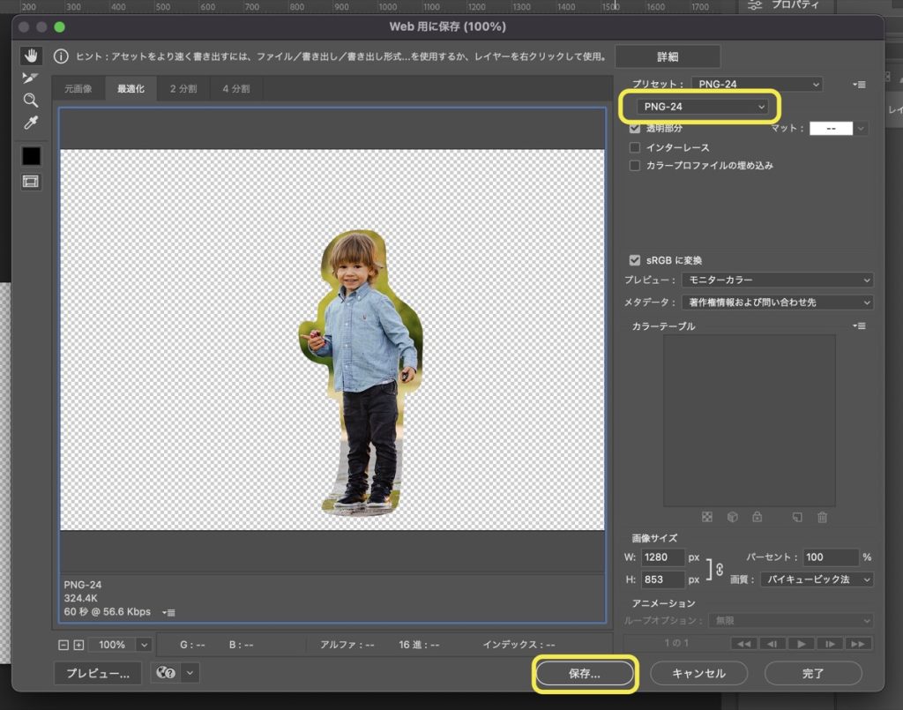Open the color table menu icon
This screenshot has width=903, height=710.
(x=859, y=326)
